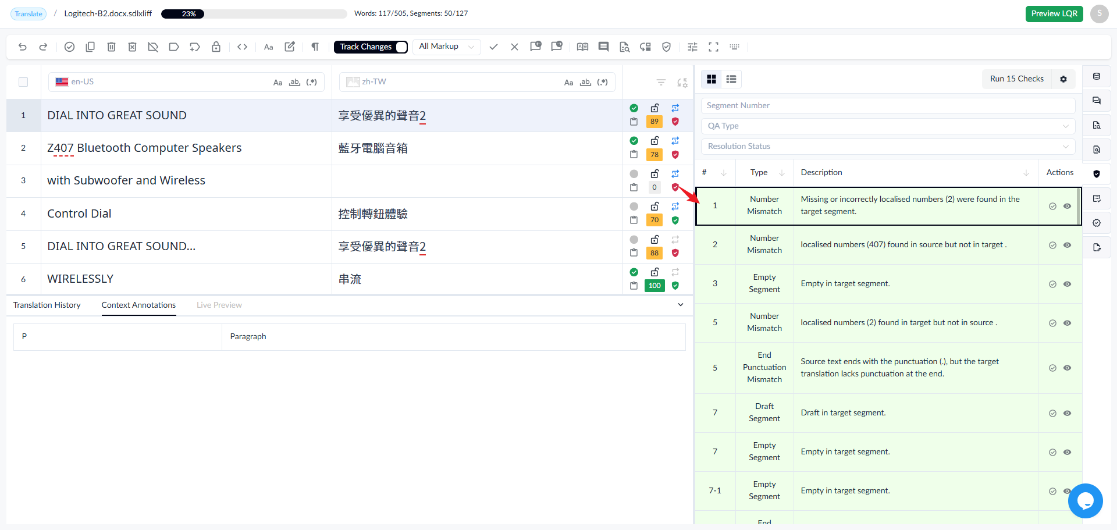This screenshot has height=530, width=1117.
Task: Click the trash delete icon in toolbar
Action: point(111,47)
